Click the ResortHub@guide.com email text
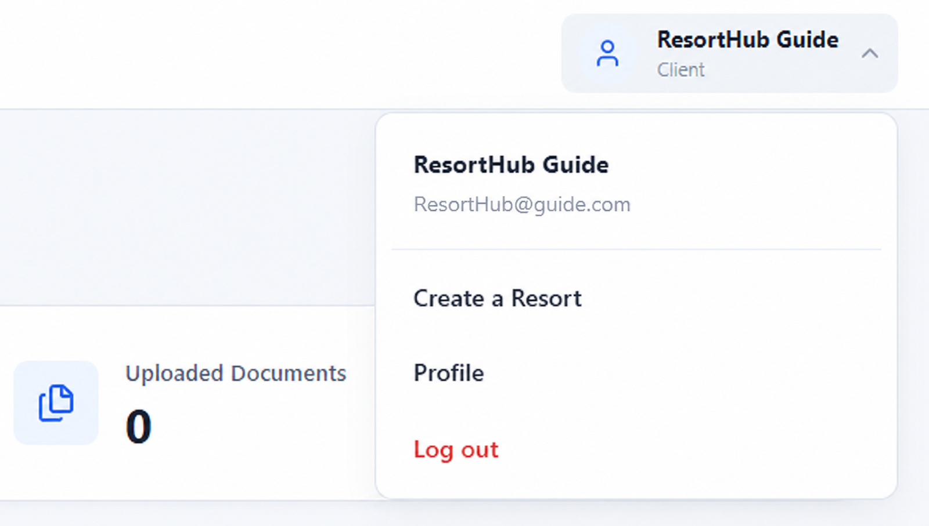929x526 pixels. pos(522,204)
